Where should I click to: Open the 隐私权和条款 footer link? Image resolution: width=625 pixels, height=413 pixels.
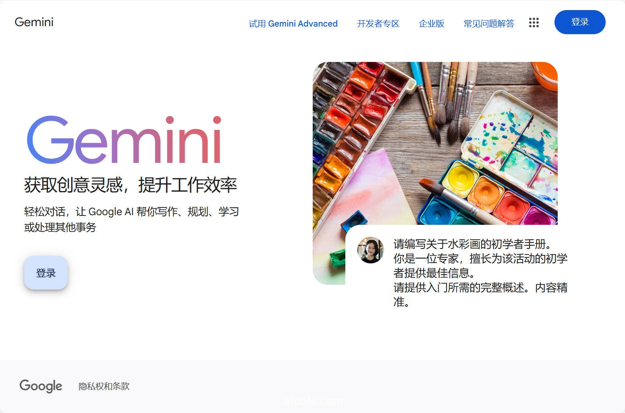(x=104, y=386)
